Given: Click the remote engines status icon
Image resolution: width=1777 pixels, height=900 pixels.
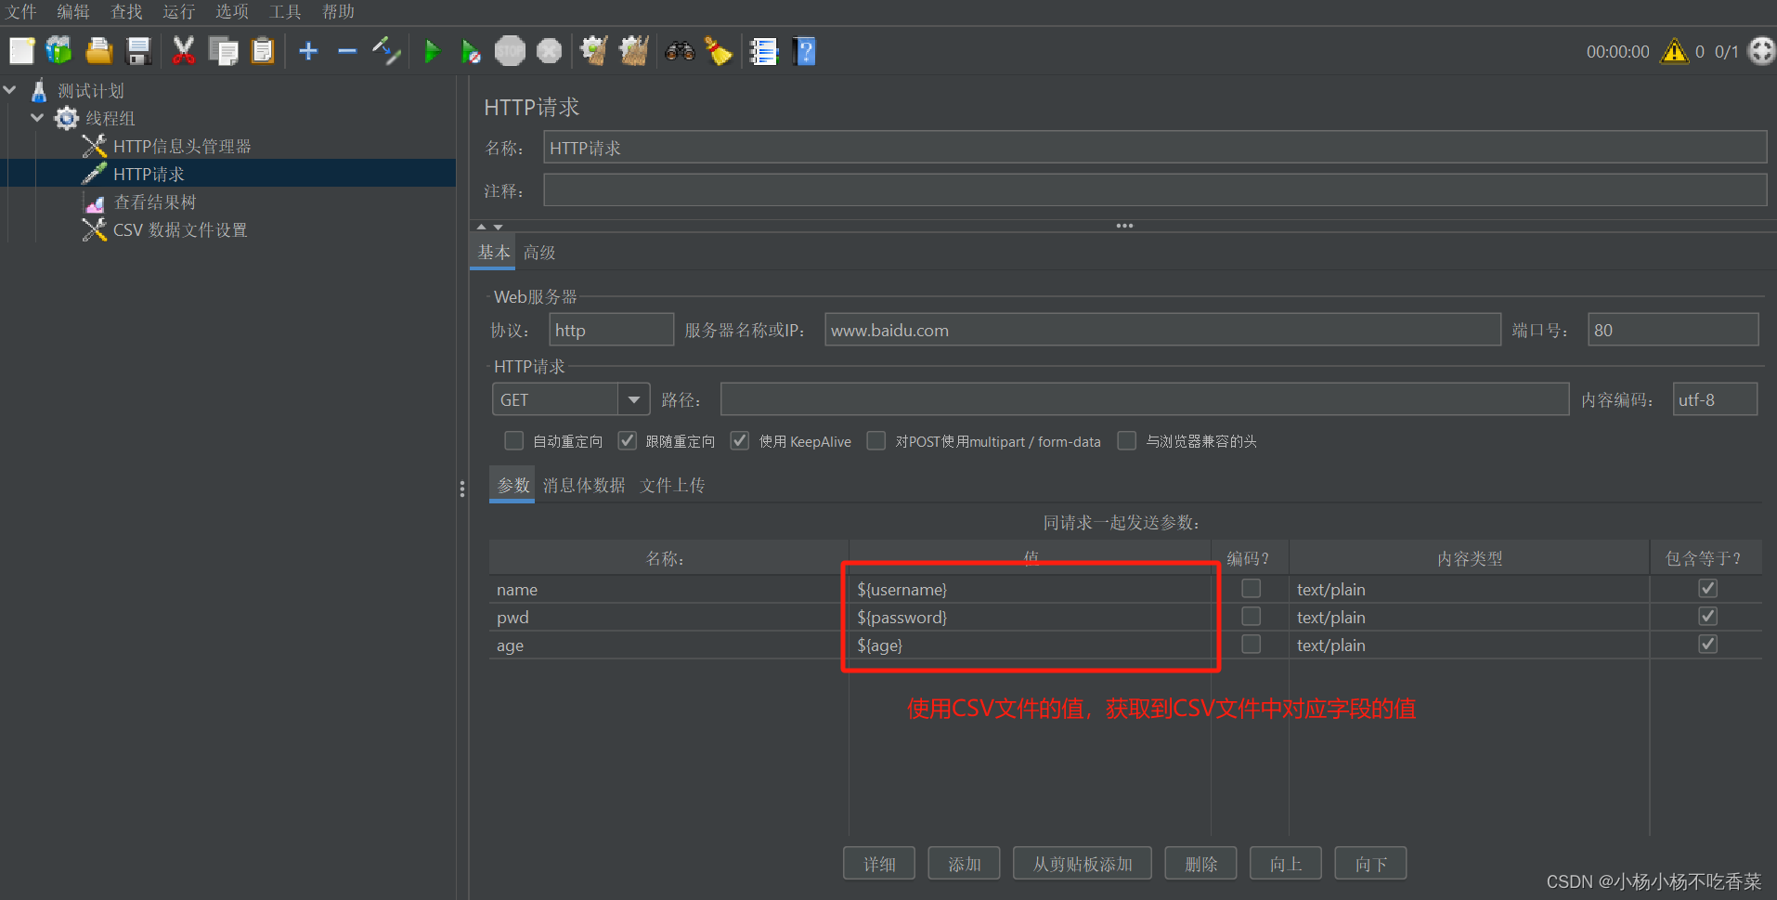Looking at the screenshot, I should coord(1761,51).
